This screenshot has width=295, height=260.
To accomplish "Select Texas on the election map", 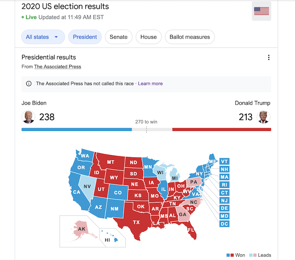I will 136,222.
